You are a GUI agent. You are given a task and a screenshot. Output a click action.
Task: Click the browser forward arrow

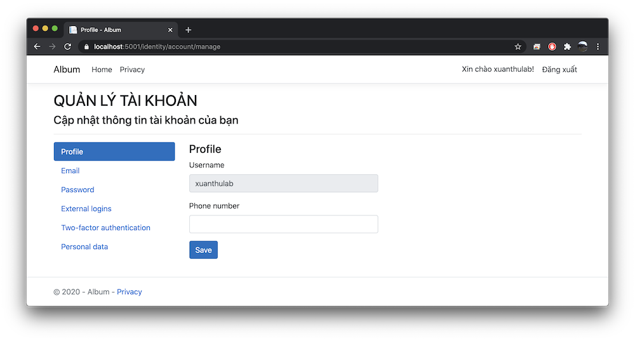52,46
